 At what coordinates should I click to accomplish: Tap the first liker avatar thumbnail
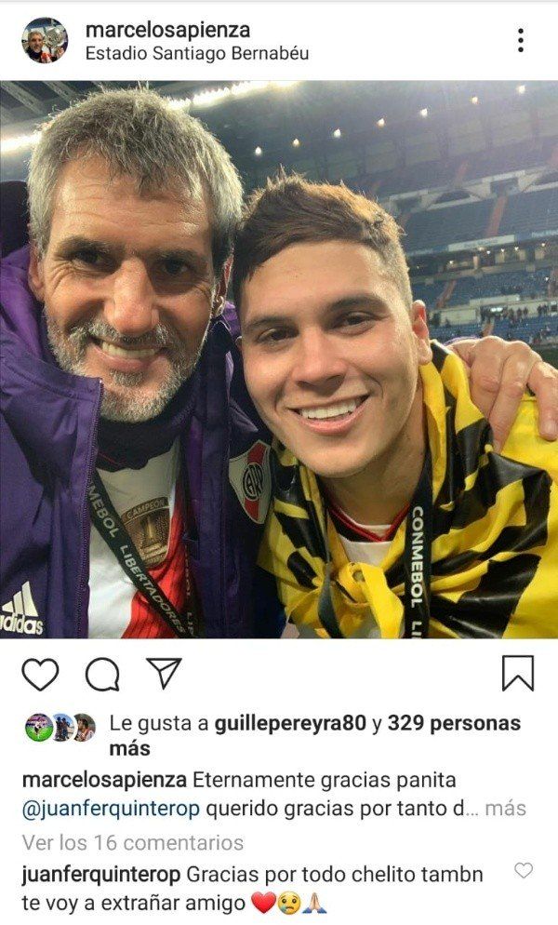38,728
